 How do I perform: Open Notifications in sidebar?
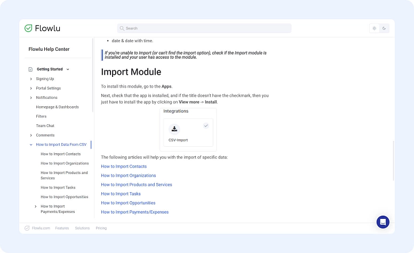pos(46,98)
